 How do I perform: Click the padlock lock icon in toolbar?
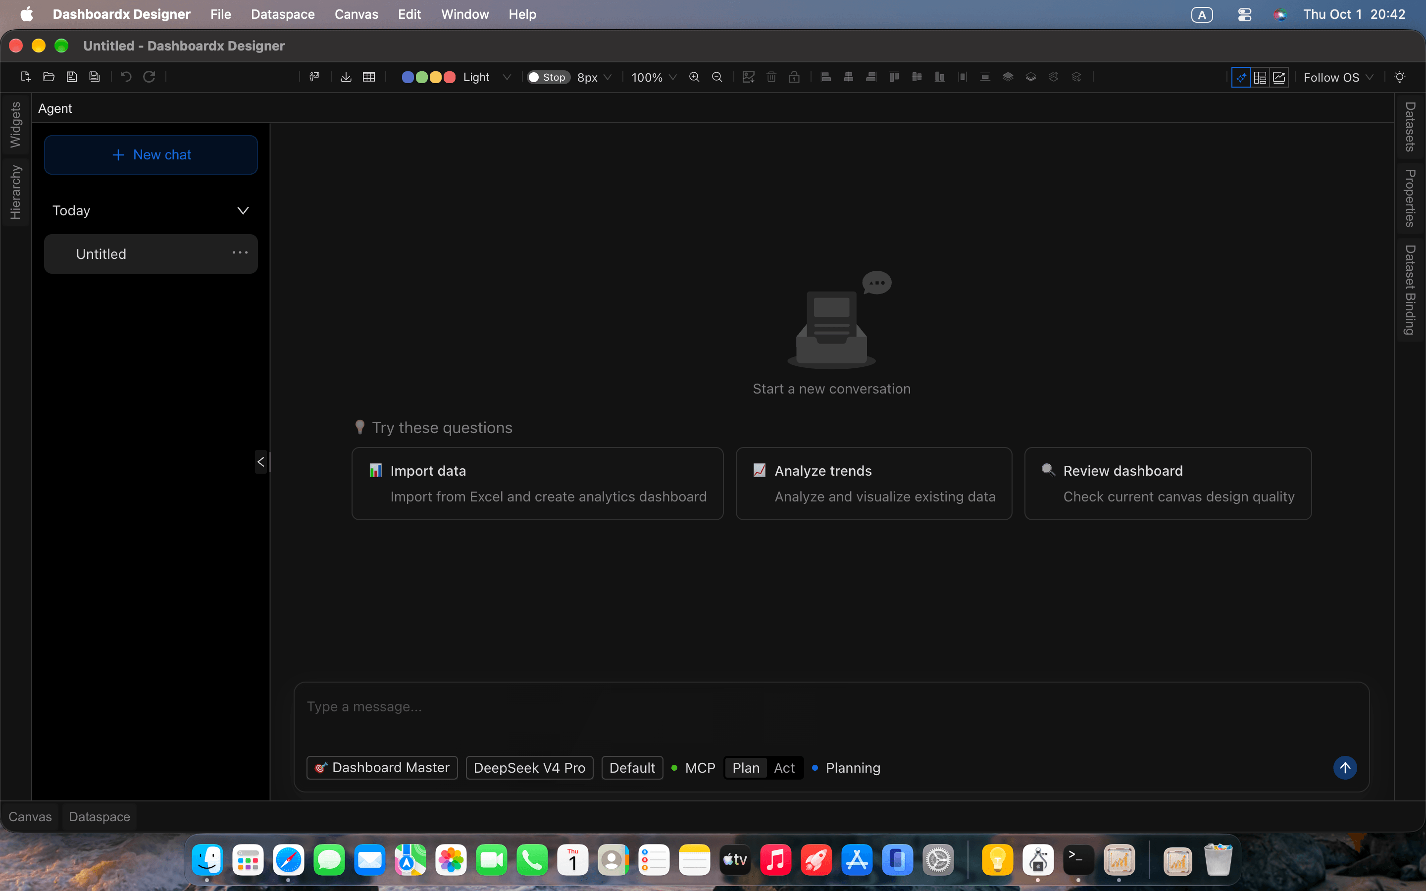coord(794,77)
